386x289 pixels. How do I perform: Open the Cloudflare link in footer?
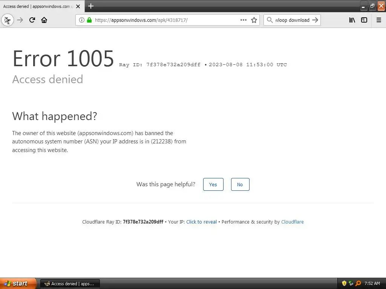293,222
